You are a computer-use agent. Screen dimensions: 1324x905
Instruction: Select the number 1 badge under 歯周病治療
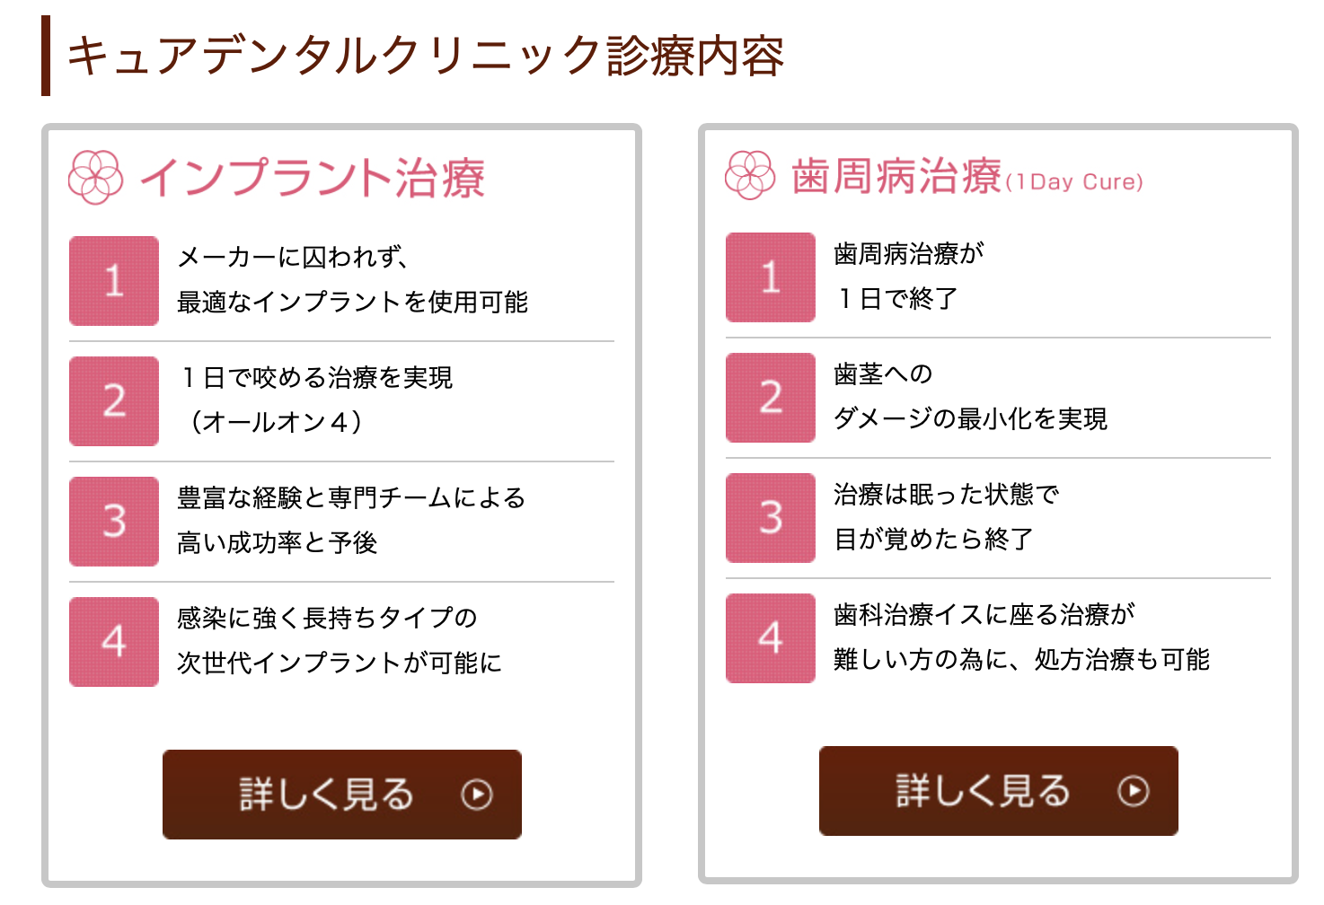(x=770, y=277)
